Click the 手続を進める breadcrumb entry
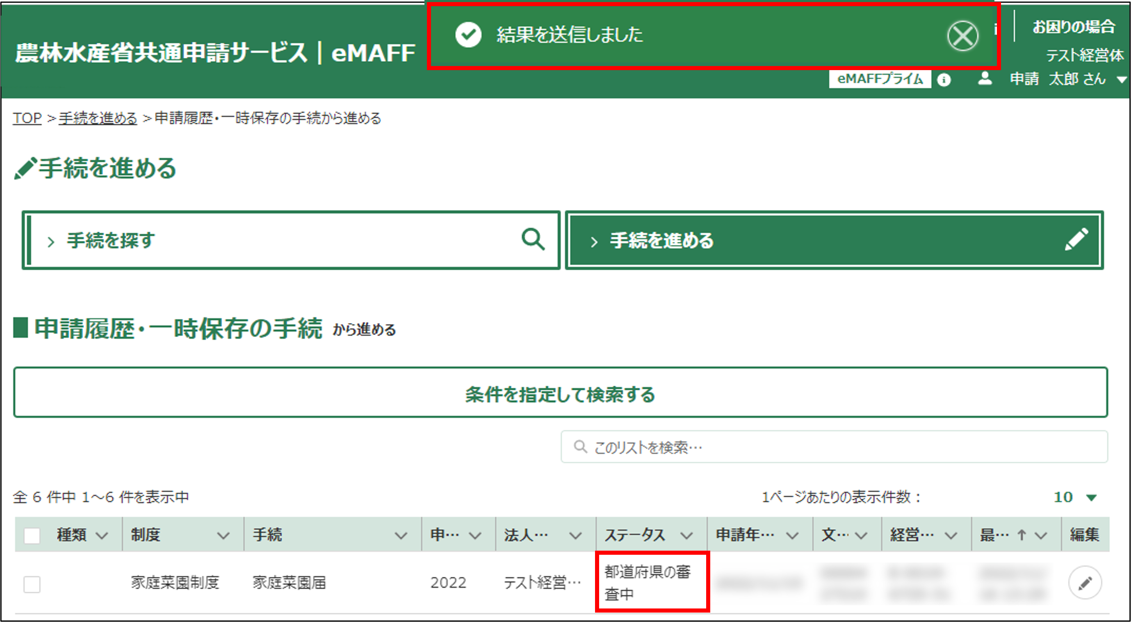This screenshot has width=1131, height=622. tap(97, 118)
